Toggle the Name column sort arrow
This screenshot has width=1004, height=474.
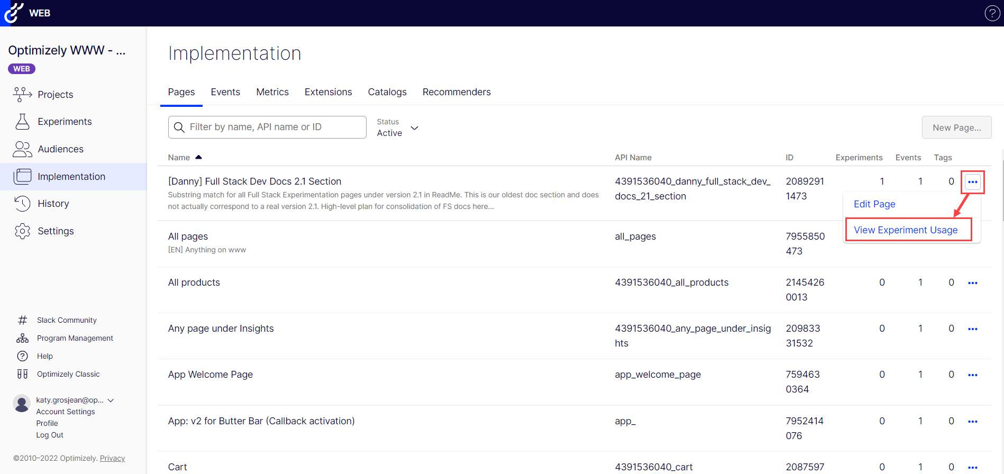coord(198,157)
